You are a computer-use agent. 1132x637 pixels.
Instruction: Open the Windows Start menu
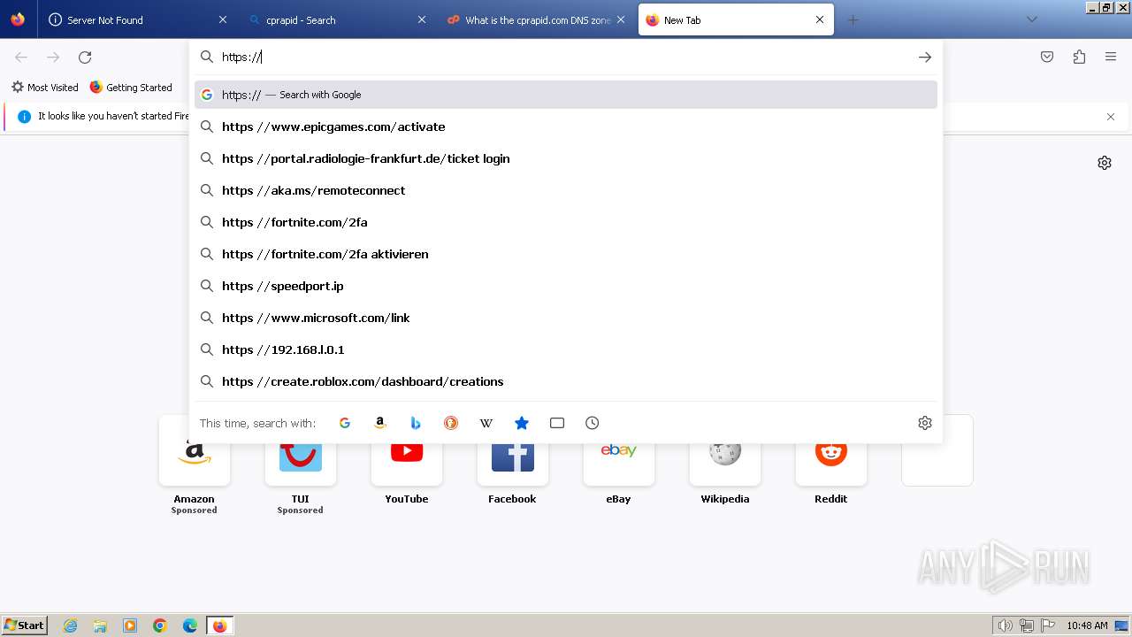tap(25, 625)
